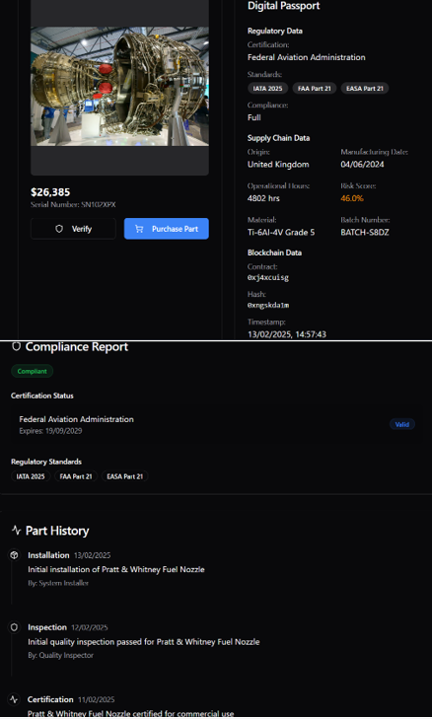The height and width of the screenshot is (719, 432).
Task: Click the 46.0% risk score
Action: click(352, 198)
